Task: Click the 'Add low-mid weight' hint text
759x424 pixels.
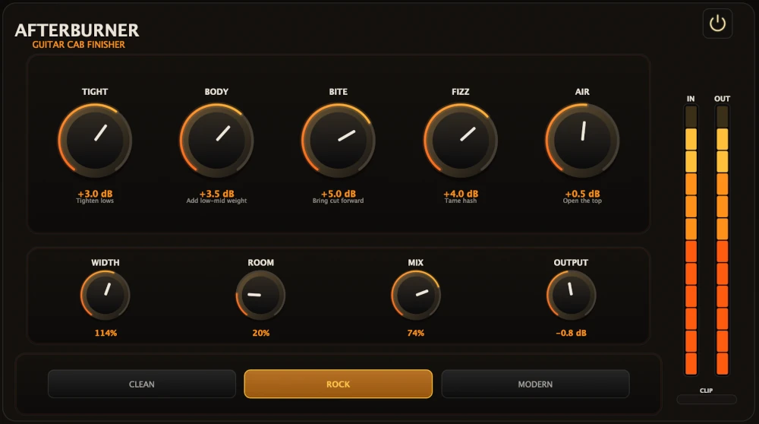Action: click(216, 201)
